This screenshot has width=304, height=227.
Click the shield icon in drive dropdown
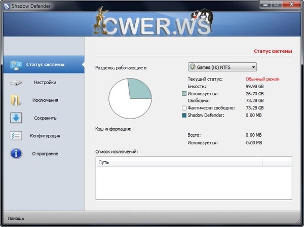[x=193, y=67]
